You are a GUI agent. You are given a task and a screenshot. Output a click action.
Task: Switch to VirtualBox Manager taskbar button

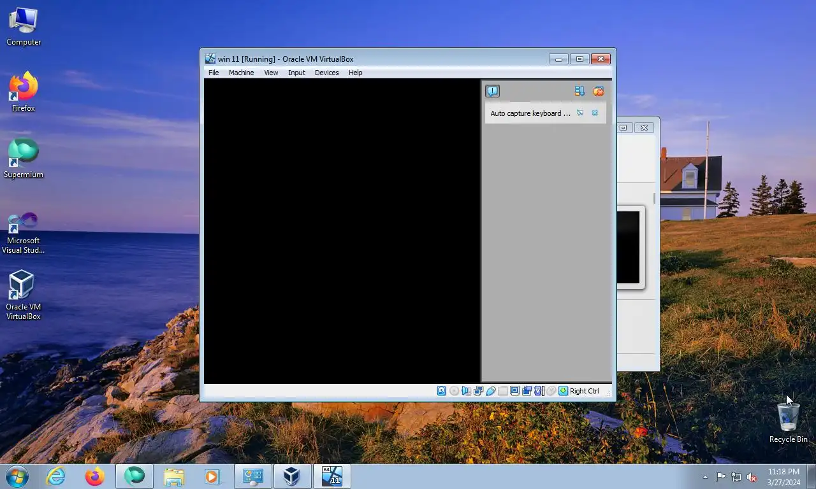pos(292,476)
